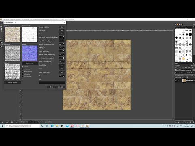Screen dimensions: 195x146
Task: Toggle the lock position icon in Layers
Action: click(185, 77)
